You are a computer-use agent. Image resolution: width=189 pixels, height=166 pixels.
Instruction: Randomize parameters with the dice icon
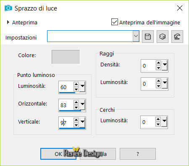(163, 37)
